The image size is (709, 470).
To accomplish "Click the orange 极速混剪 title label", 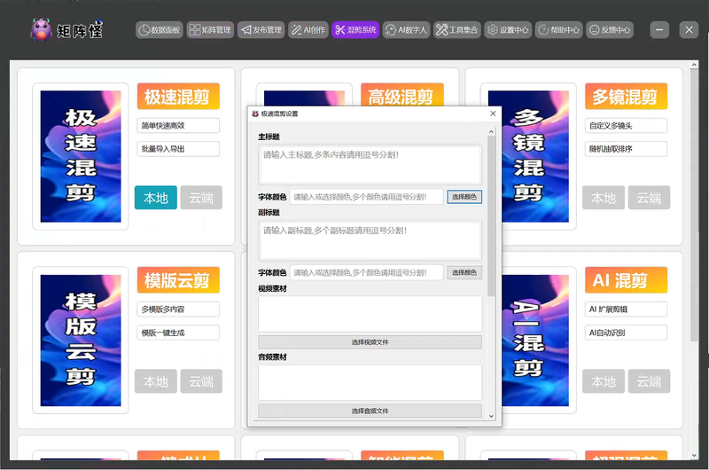I will [x=178, y=96].
